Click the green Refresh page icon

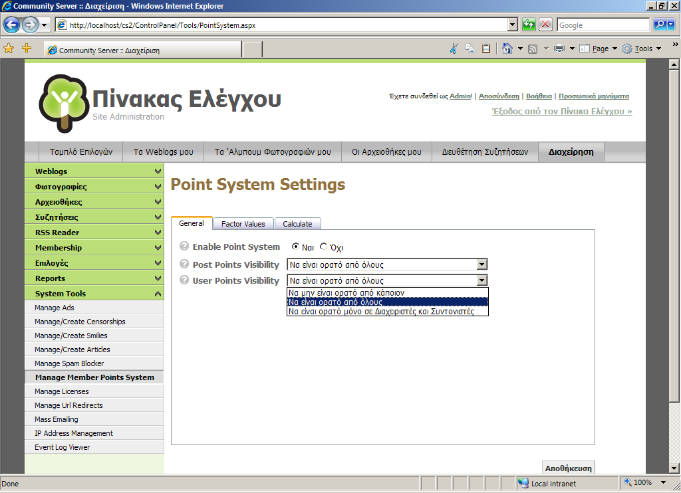coord(529,25)
